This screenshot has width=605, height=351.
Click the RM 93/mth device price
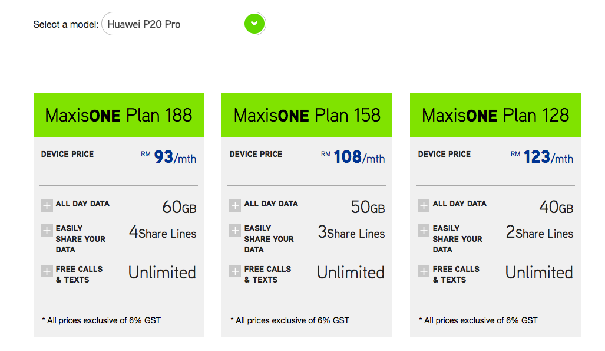pos(168,157)
